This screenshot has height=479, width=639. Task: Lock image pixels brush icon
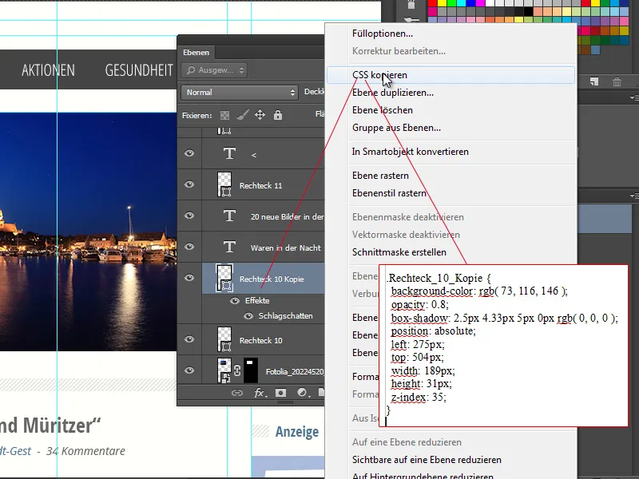(x=243, y=115)
